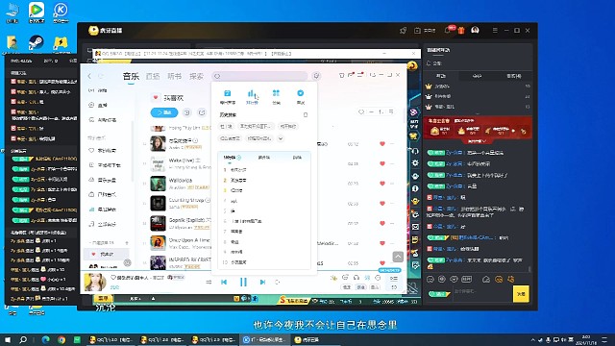Toggle the shuffle play mode icon in Kugou
Screen dimensions: 615x346
209,282
